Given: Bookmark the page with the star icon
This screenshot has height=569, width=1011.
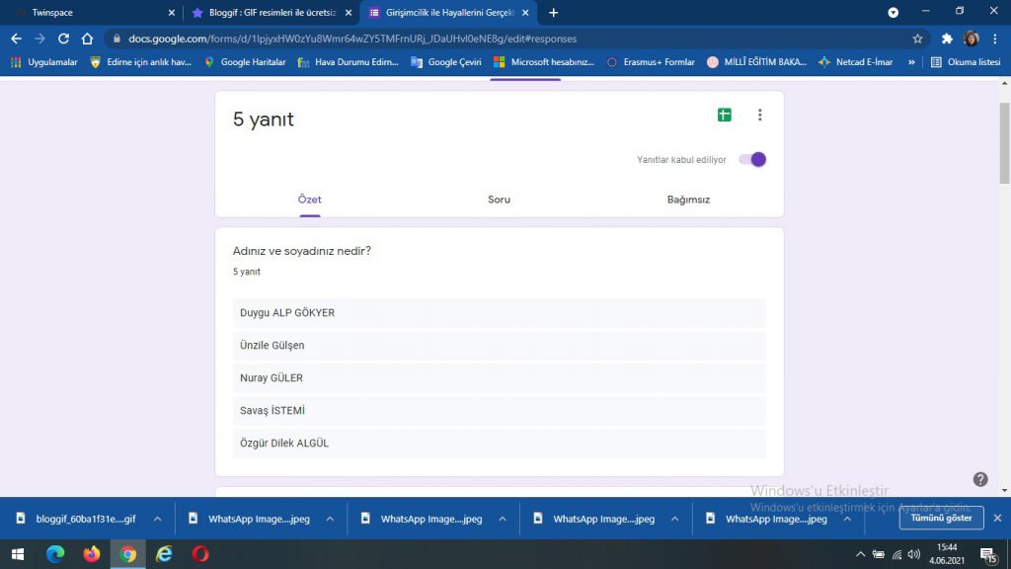Looking at the screenshot, I should click(918, 38).
